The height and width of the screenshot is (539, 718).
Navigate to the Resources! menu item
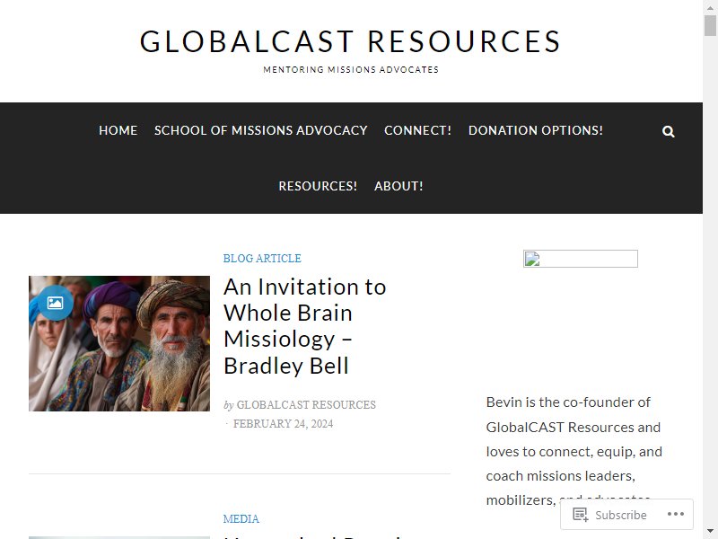318,186
